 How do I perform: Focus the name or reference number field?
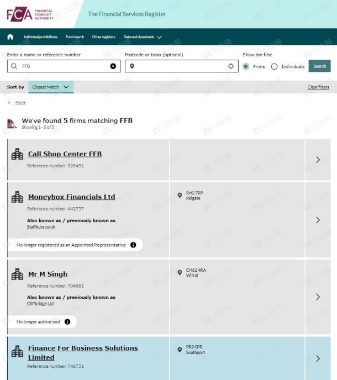tap(64, 66)
